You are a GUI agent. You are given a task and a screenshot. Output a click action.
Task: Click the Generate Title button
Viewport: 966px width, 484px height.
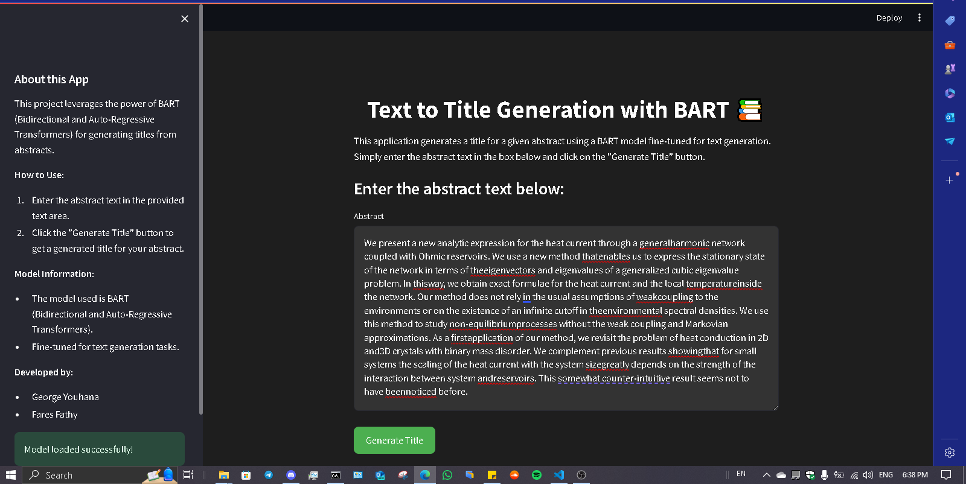click(x=394, y=441)
